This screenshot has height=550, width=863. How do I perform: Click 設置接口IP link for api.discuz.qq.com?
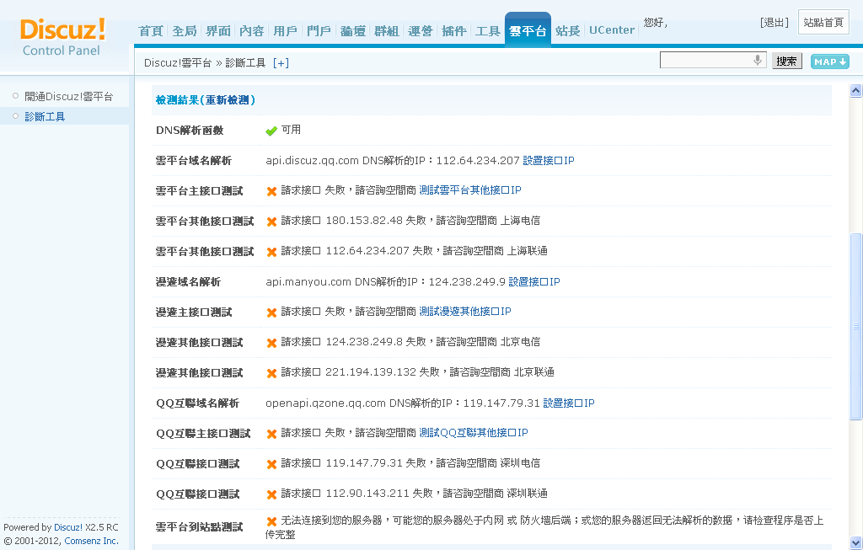tap(548, 161)
